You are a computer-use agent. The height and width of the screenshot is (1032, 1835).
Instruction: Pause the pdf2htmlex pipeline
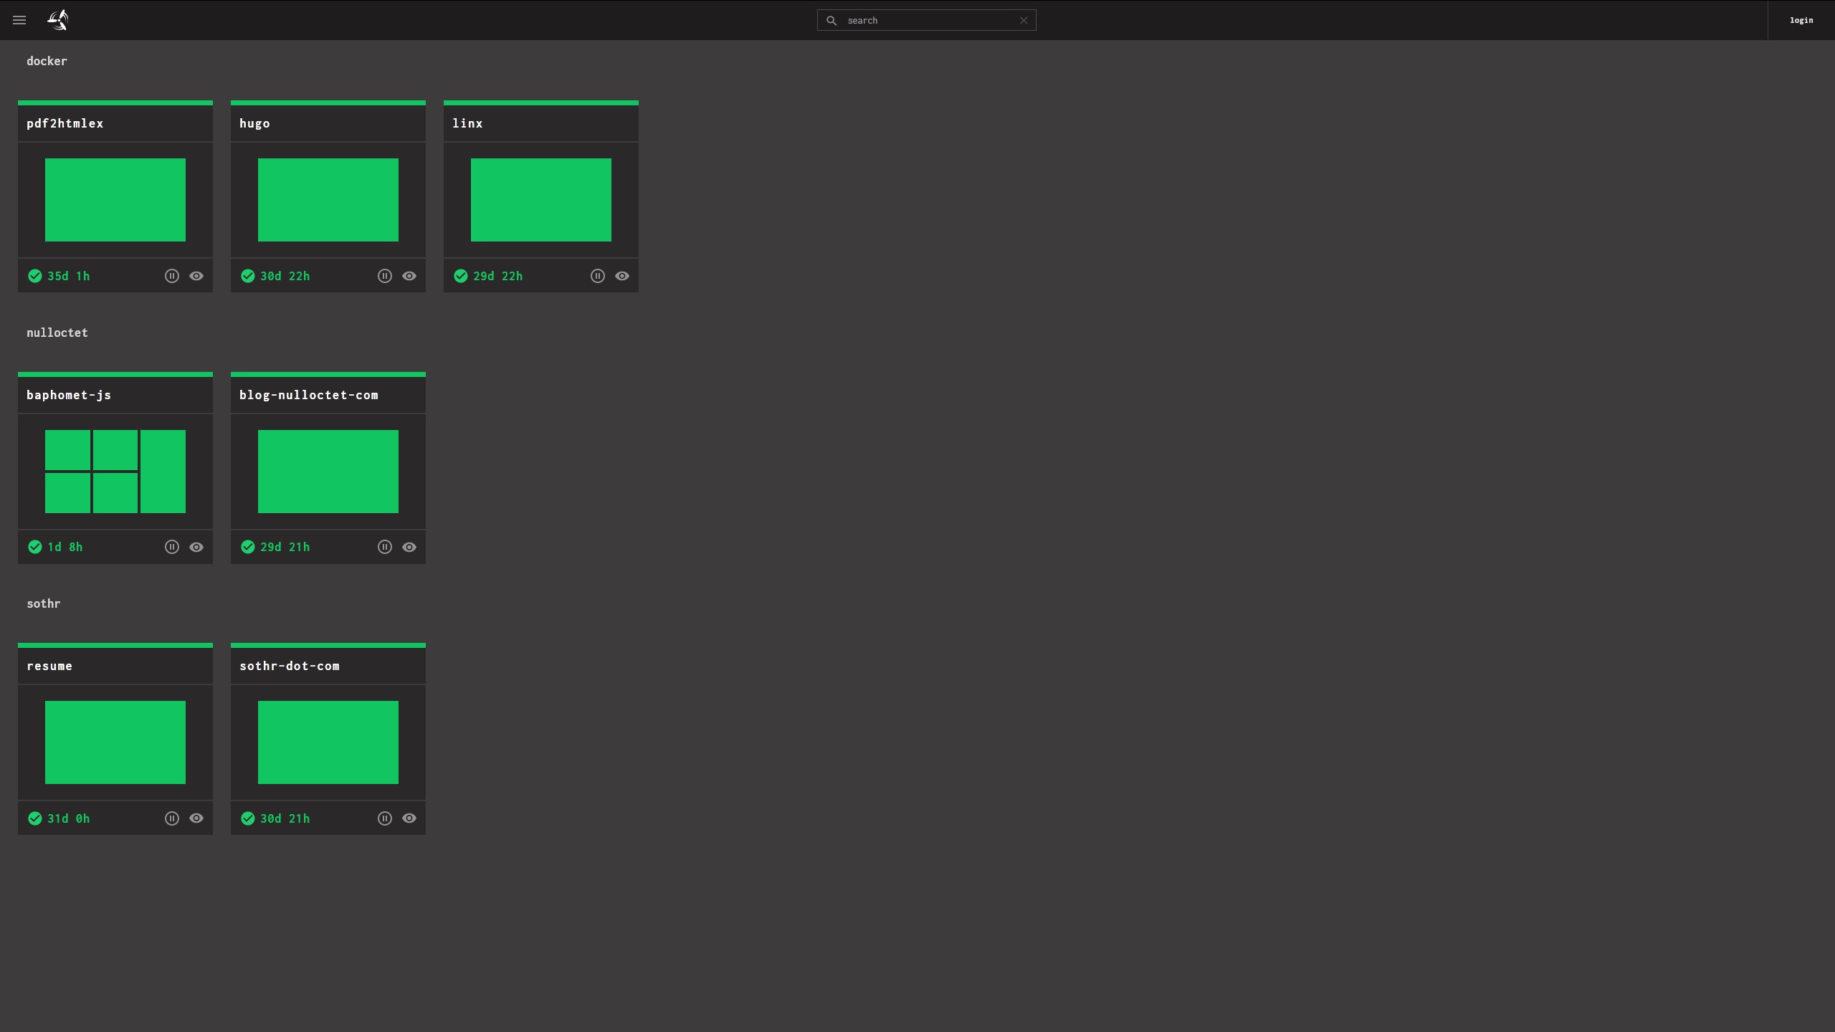[172, 276]
